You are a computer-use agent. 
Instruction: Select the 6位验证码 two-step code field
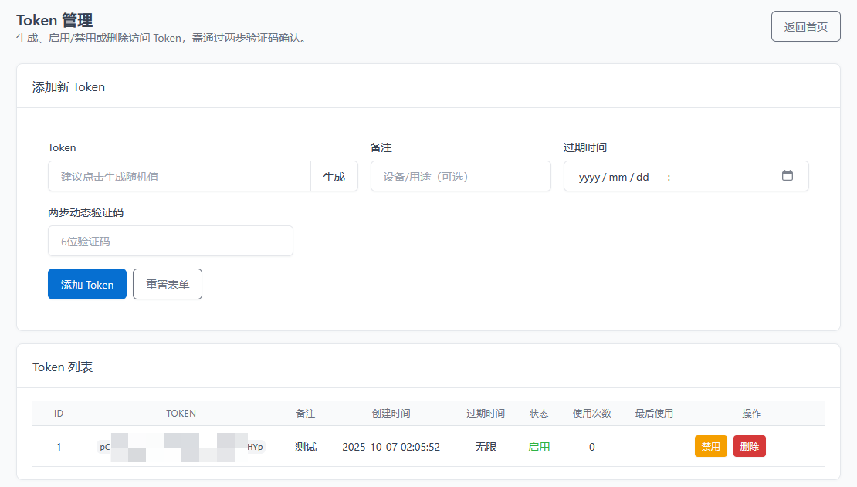pos(170,242)
